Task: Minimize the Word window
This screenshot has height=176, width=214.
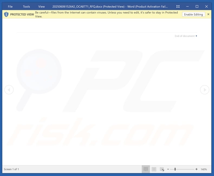Action: point(187,6)
